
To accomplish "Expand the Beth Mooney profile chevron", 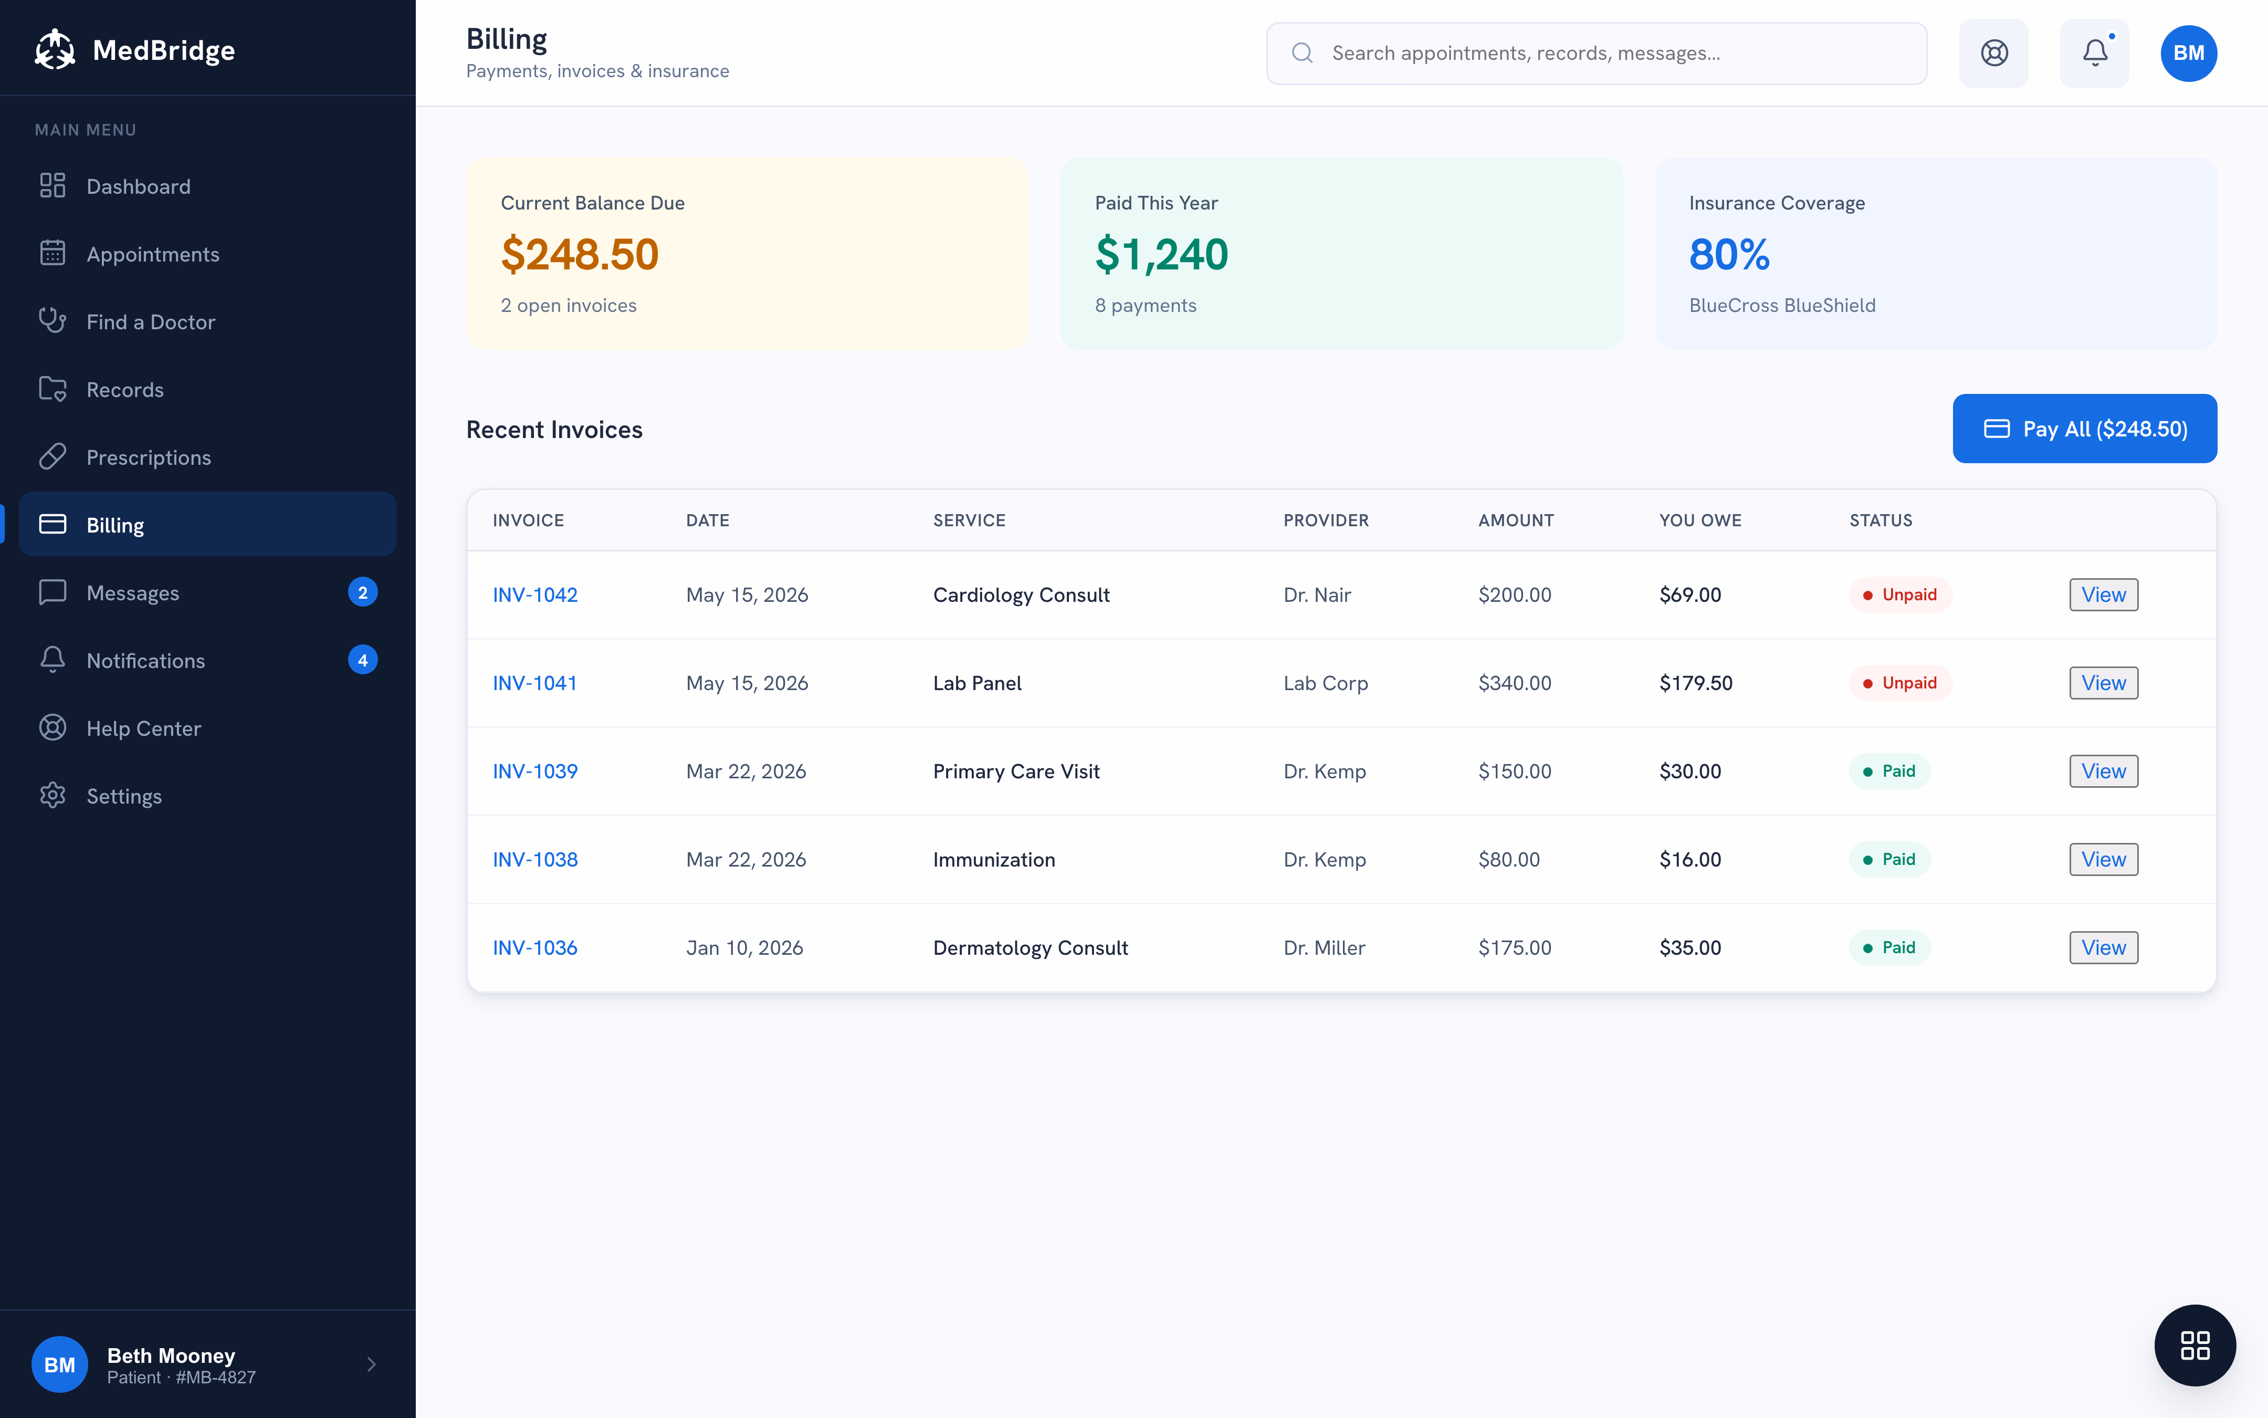I will [371, 1364].
